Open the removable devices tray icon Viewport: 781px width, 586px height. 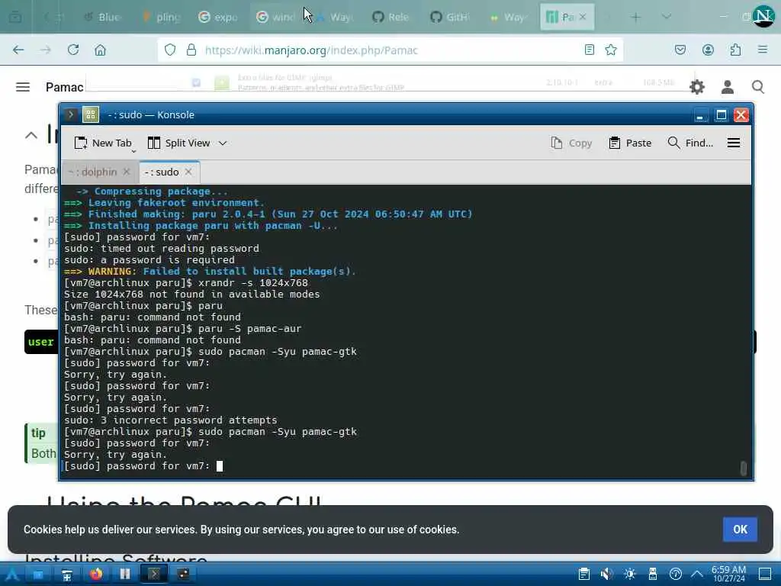pos(653,574)
